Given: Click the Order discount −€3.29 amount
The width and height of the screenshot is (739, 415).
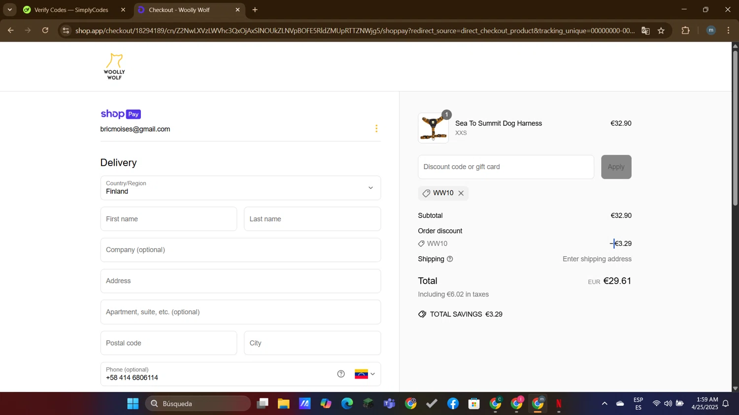Looking at the screenshot, I should click(x=621, y=243).
